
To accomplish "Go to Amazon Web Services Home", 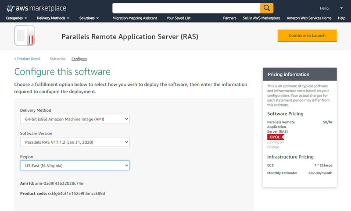I will [x=309, y=18].
